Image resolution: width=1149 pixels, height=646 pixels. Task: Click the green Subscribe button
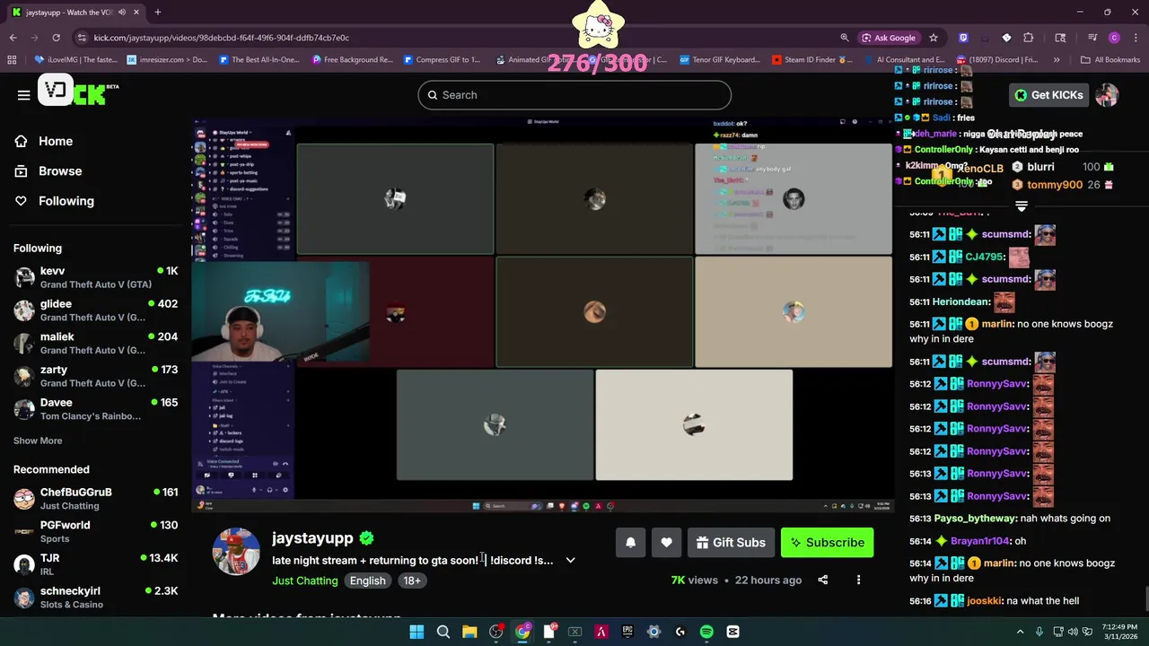point(827,542)
